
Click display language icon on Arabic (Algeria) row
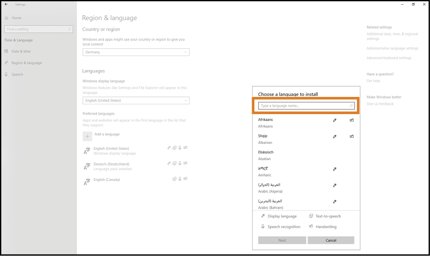335,185
